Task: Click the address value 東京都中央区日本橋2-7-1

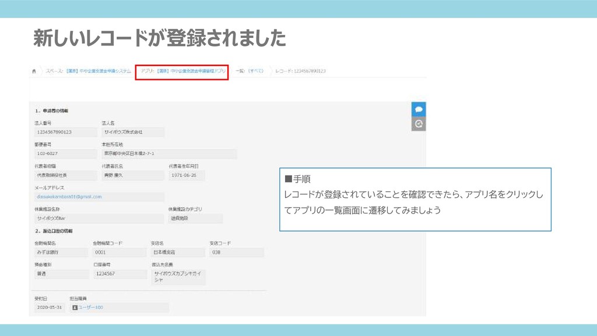Action: [169, 153]
